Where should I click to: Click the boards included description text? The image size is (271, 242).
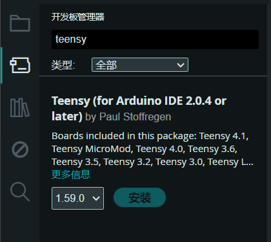[x=152, y=149]
